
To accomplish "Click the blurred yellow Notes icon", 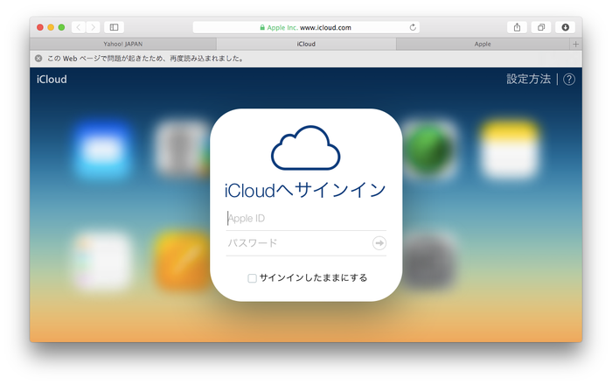I will pos(510,149).
